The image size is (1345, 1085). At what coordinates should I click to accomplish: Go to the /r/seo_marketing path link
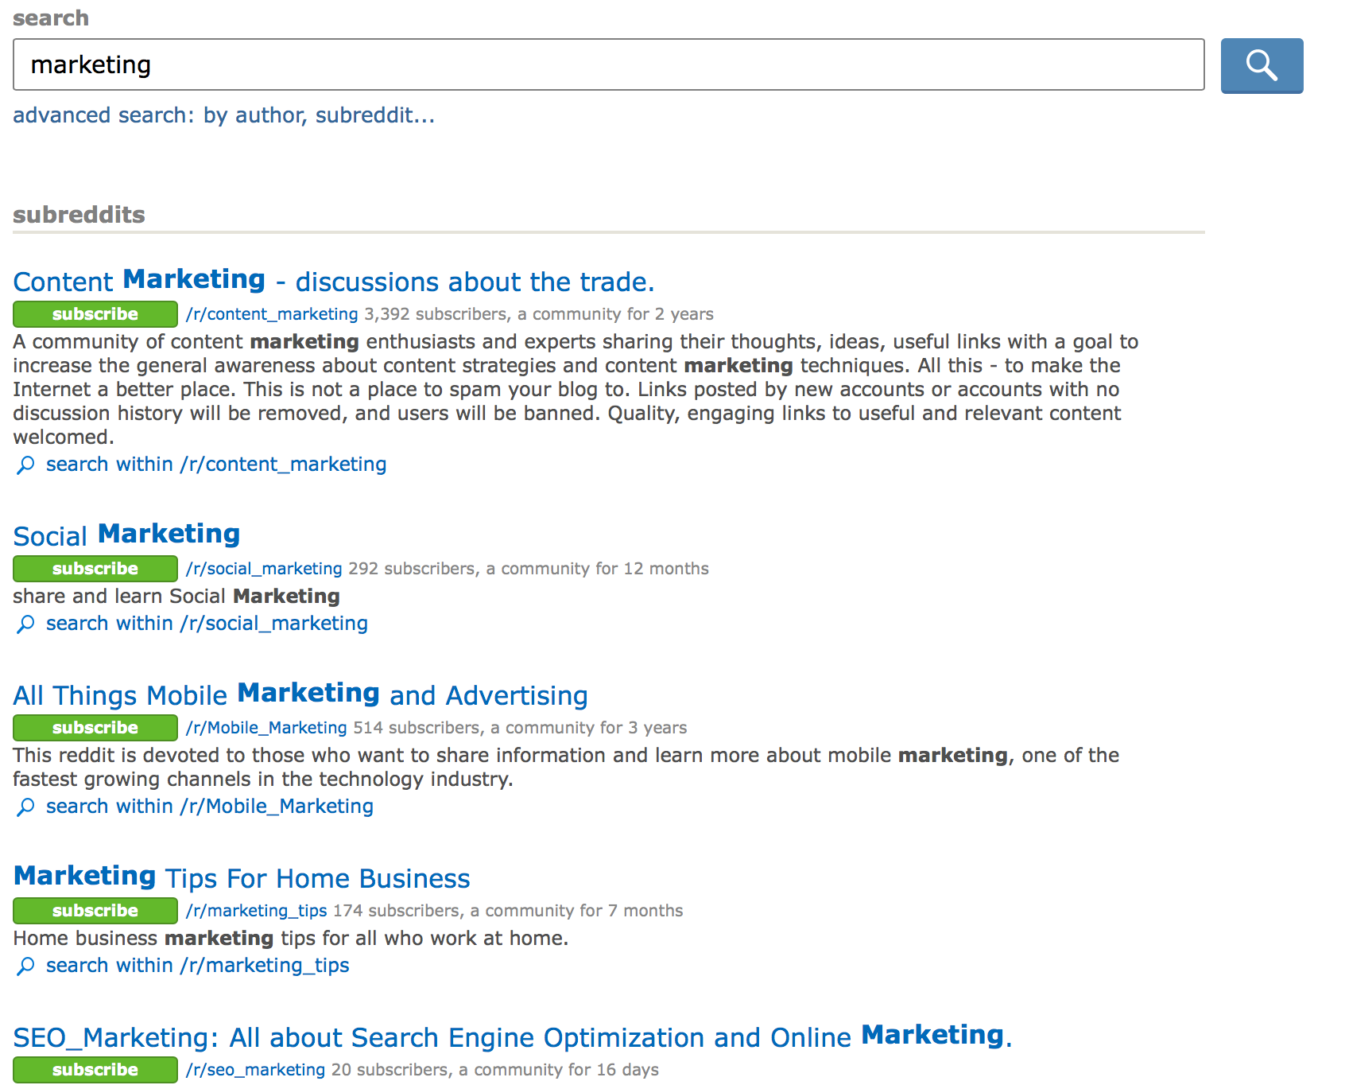coord(255,1070)
